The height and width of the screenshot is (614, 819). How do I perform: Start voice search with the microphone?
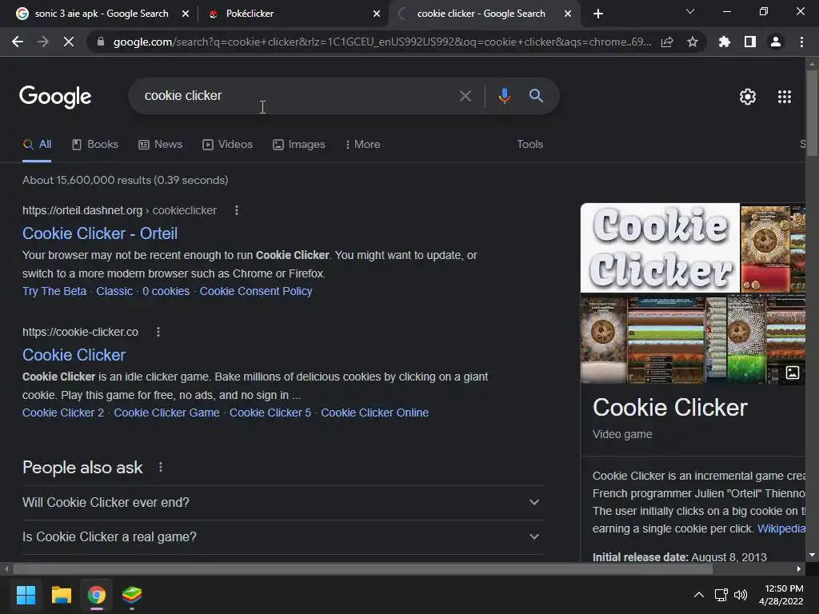pos(505,96)
